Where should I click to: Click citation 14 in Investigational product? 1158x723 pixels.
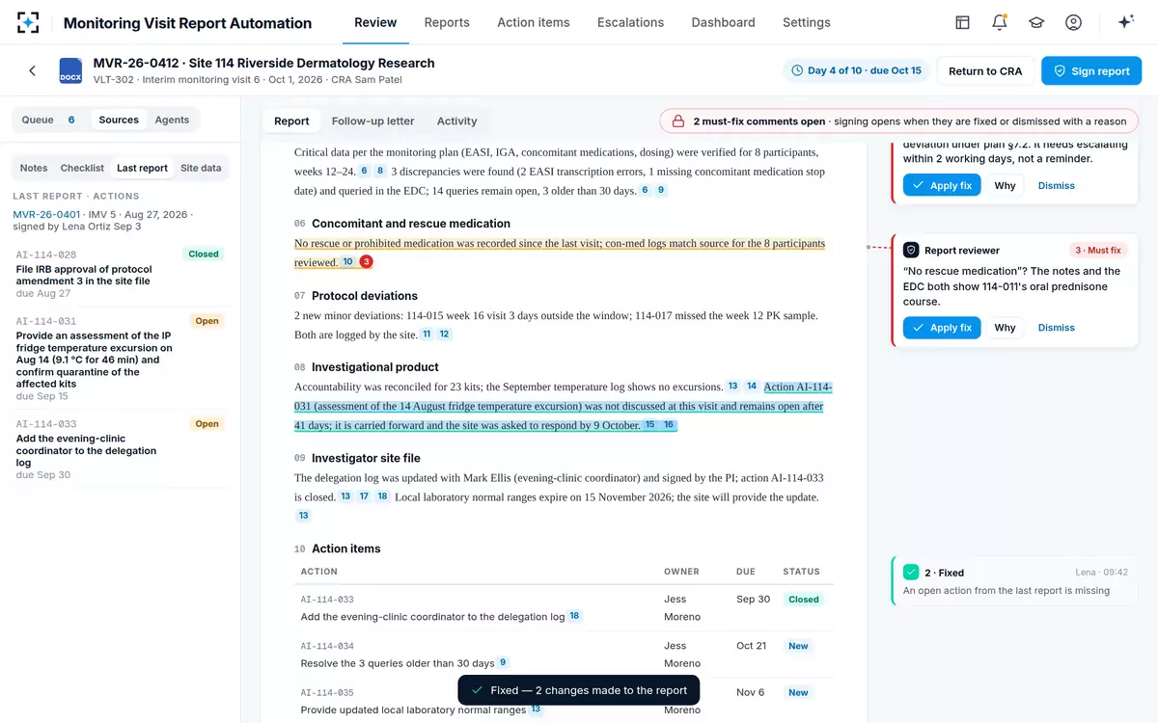coord(752,387)
